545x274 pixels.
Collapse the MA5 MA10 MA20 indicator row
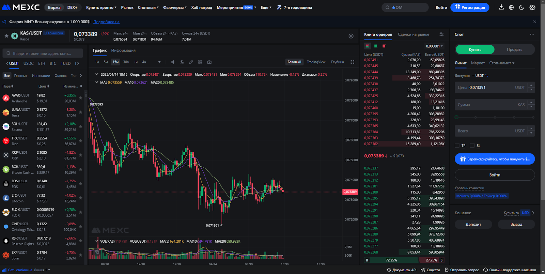[x=97, y=82]
